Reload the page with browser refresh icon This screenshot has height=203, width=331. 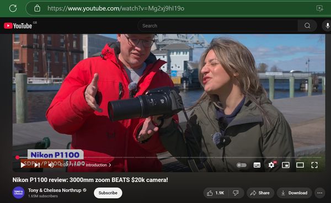[x=13, y=8]
